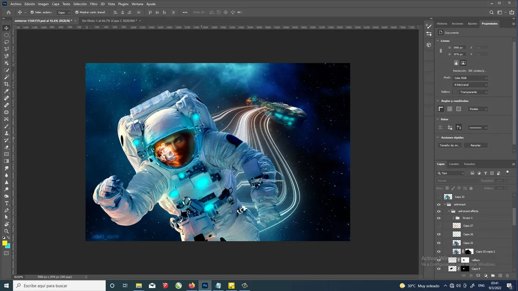Filter layers by pixel layer icon
The width and height of the screenshot is (518, 291).
pyautogui.click(x=472, y=173)
